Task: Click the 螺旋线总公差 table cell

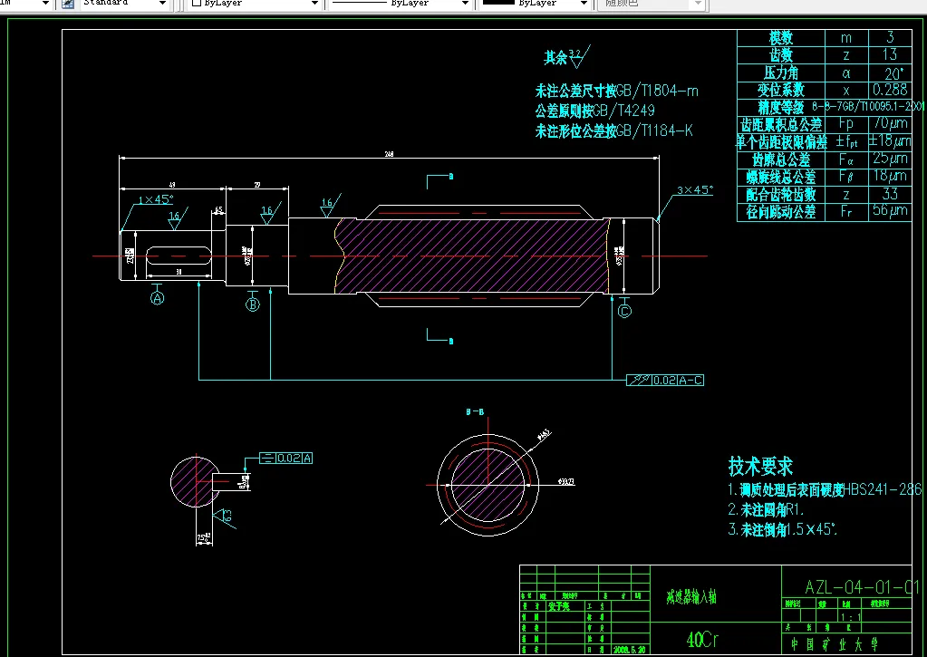Action: pyautogui.click(x=781, y=177)
